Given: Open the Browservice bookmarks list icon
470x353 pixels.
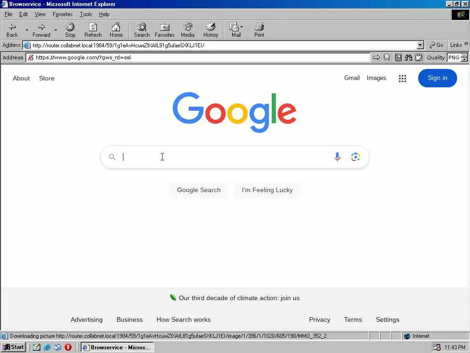Looking at the screenshot, I should click(x=398, y=57).
